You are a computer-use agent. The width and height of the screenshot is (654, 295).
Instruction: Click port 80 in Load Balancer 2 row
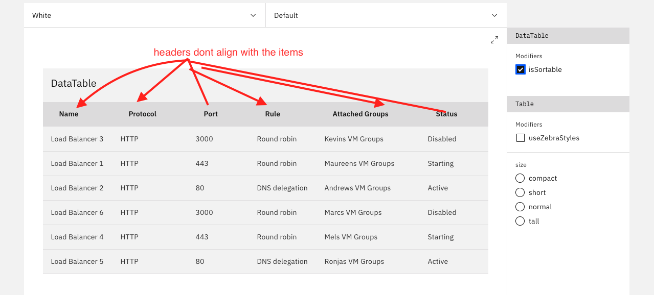point(200,188)
